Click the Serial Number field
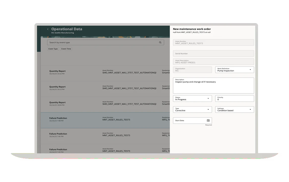Image resolution: width=289 pixels, height=182 pixels. (x=213, y=54)
